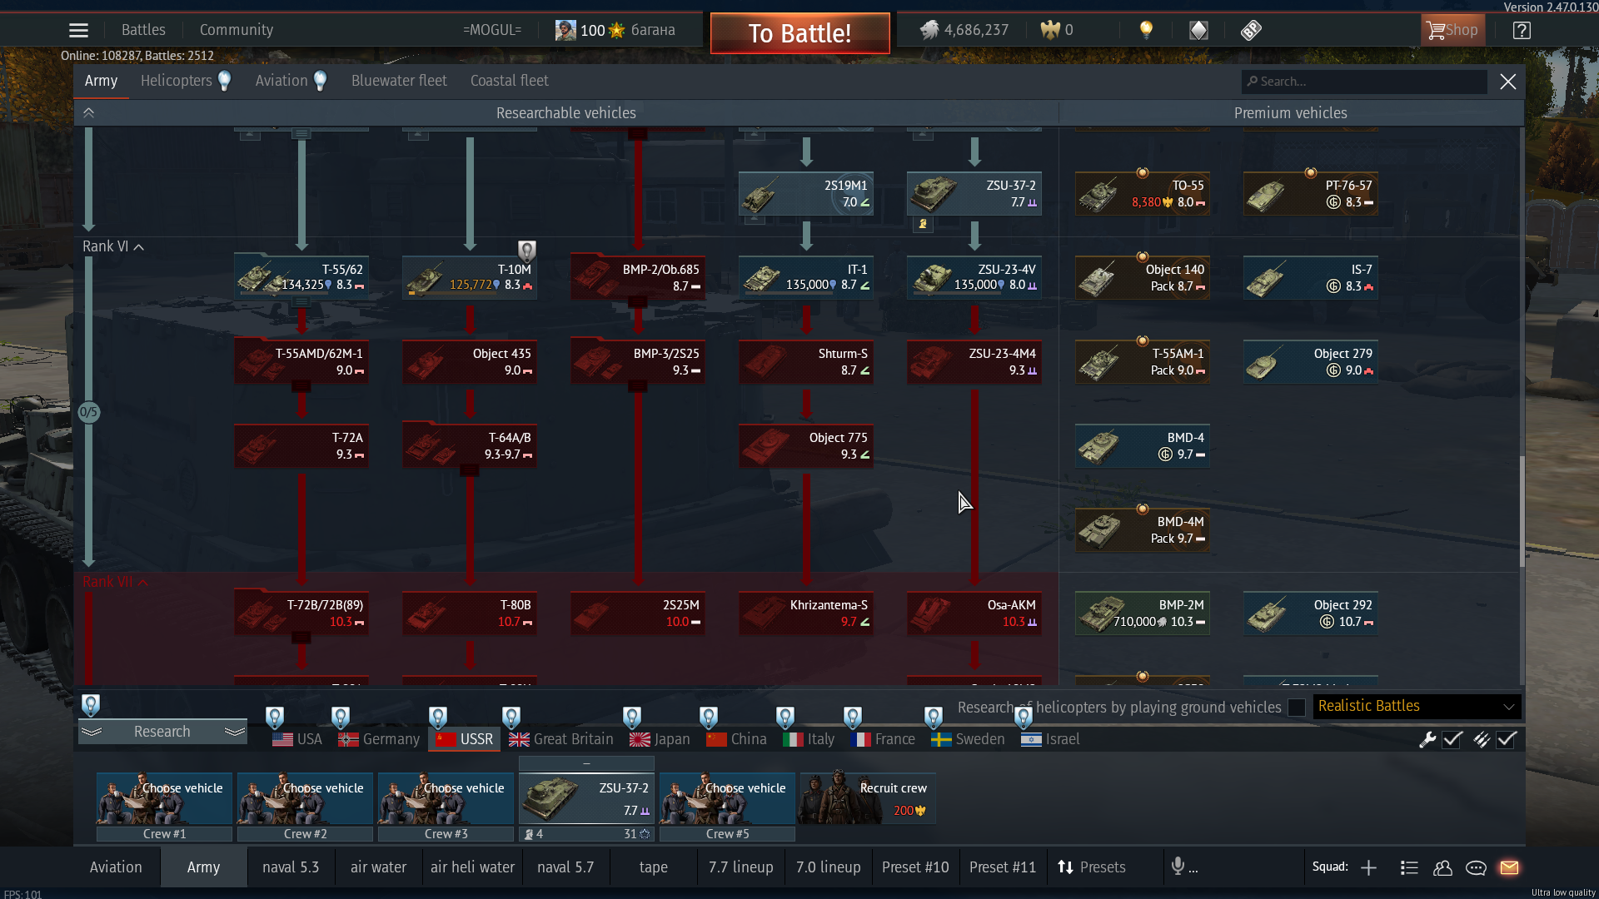This screenshot has width=1599, height=899.
Task: Select the TO-55 premium vehicle
Action: tap(1142, 194)
